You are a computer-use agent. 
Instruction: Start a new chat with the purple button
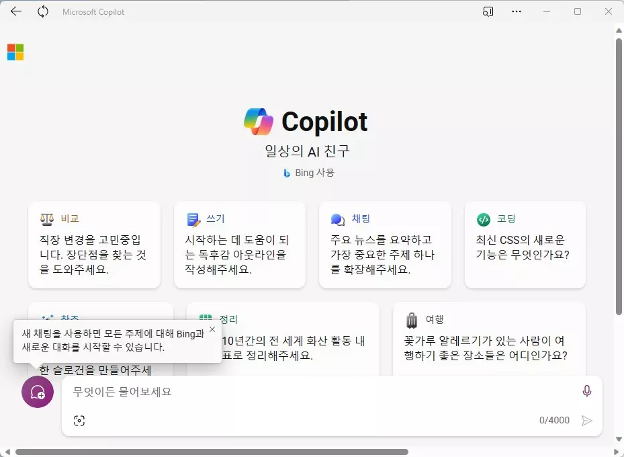click(38, 392)
